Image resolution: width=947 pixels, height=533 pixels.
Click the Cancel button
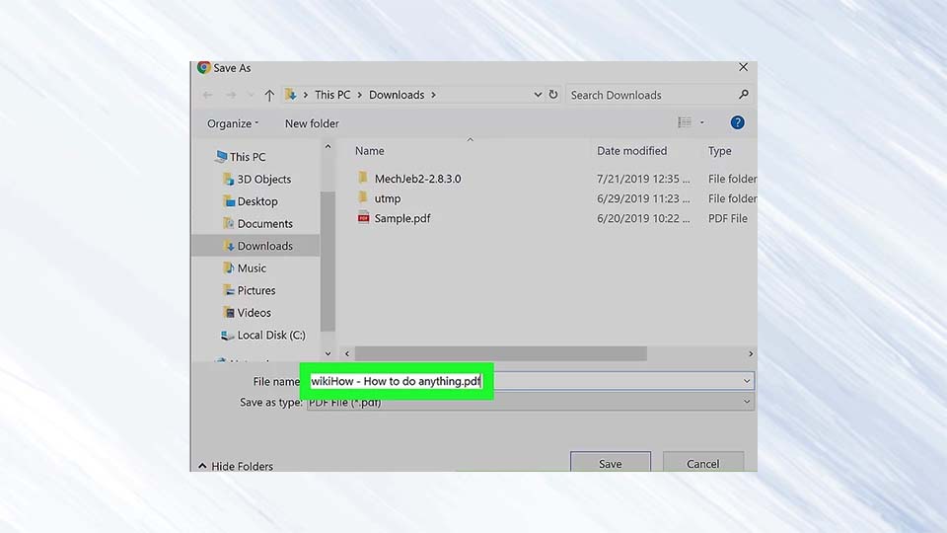coord(703,463)
